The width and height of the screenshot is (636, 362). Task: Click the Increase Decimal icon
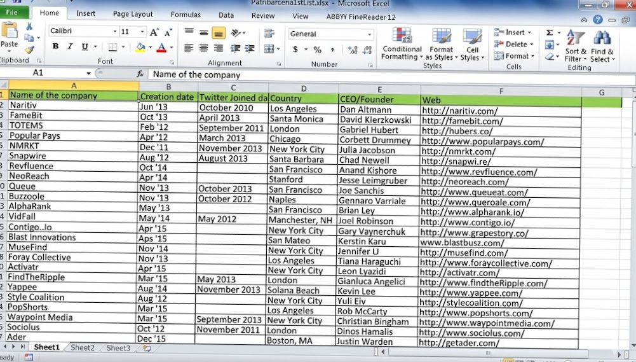click(x=353, y=50)
